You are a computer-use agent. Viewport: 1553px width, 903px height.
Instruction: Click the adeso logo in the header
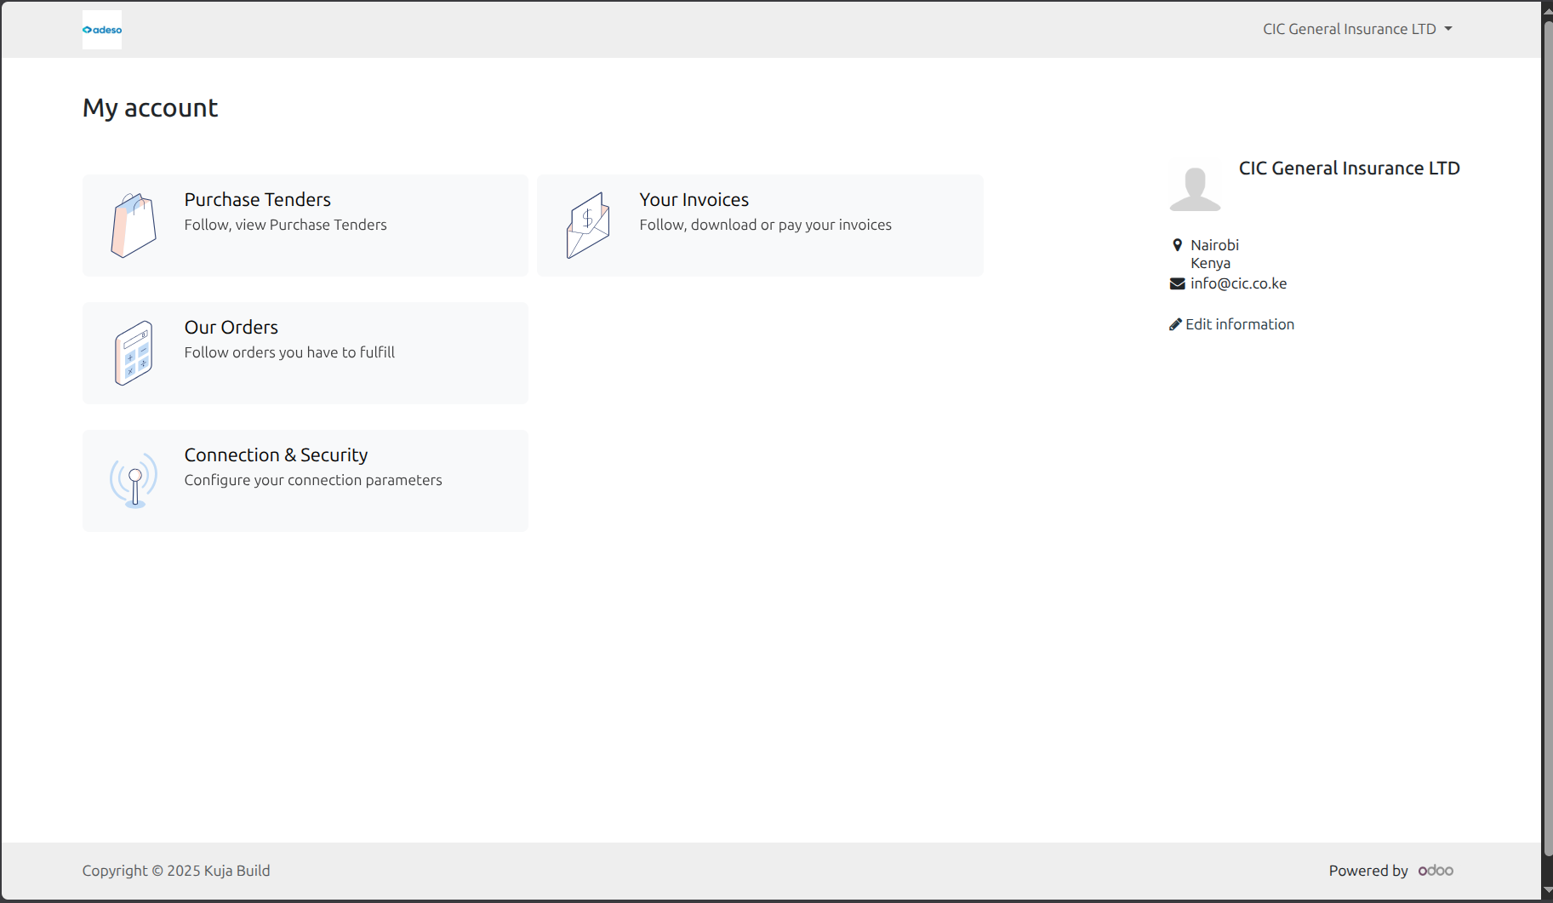(x=102, y=30)
